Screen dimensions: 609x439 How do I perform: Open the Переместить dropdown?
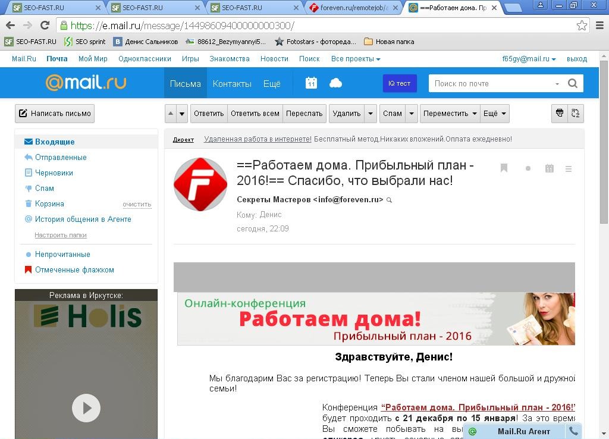(x=450, y=114)
